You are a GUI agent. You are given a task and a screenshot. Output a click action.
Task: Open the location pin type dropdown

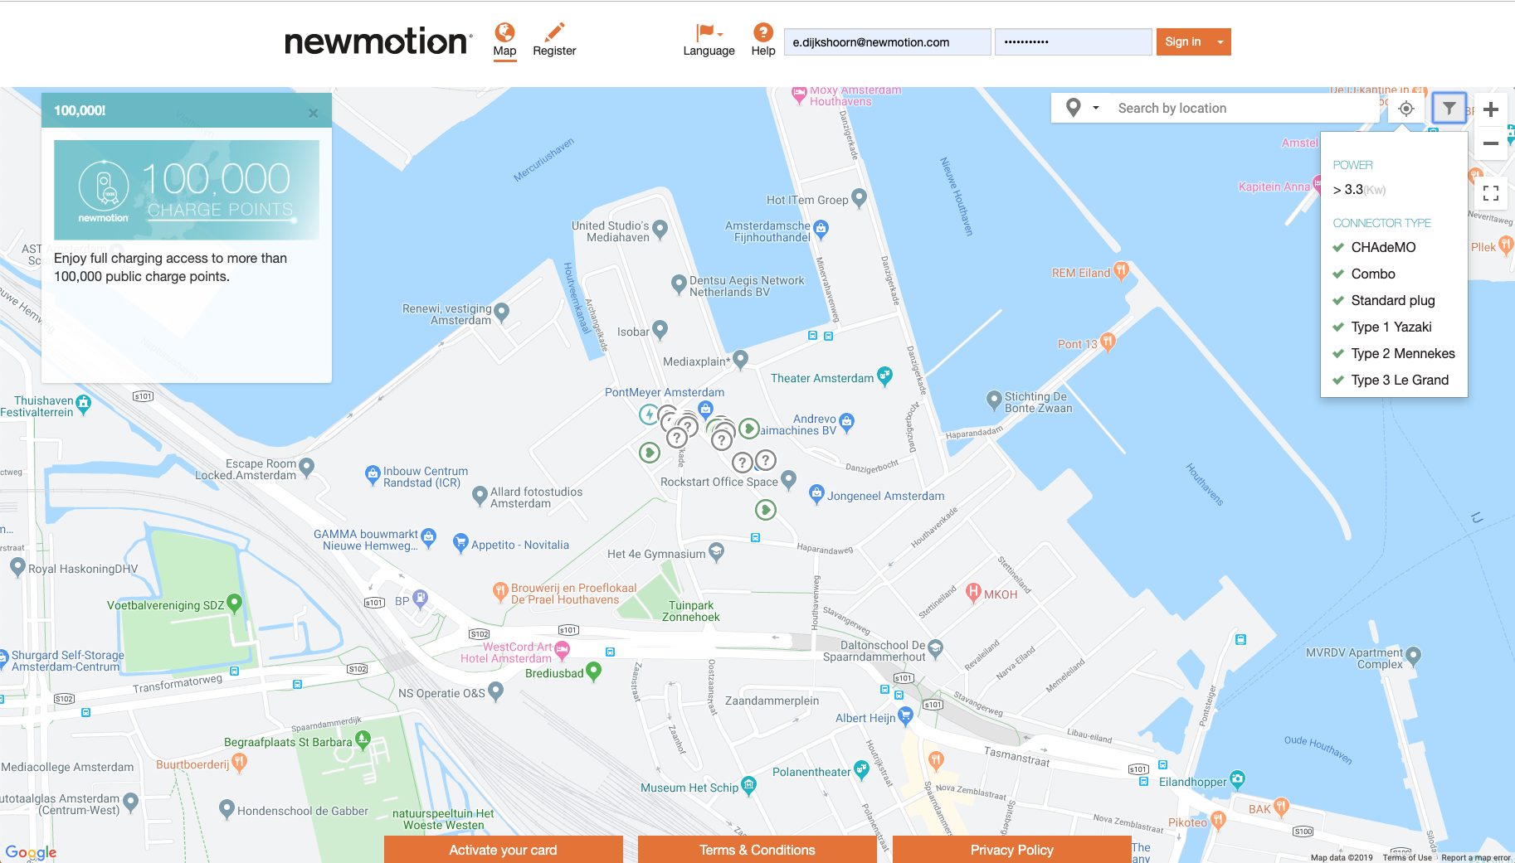1082,108
